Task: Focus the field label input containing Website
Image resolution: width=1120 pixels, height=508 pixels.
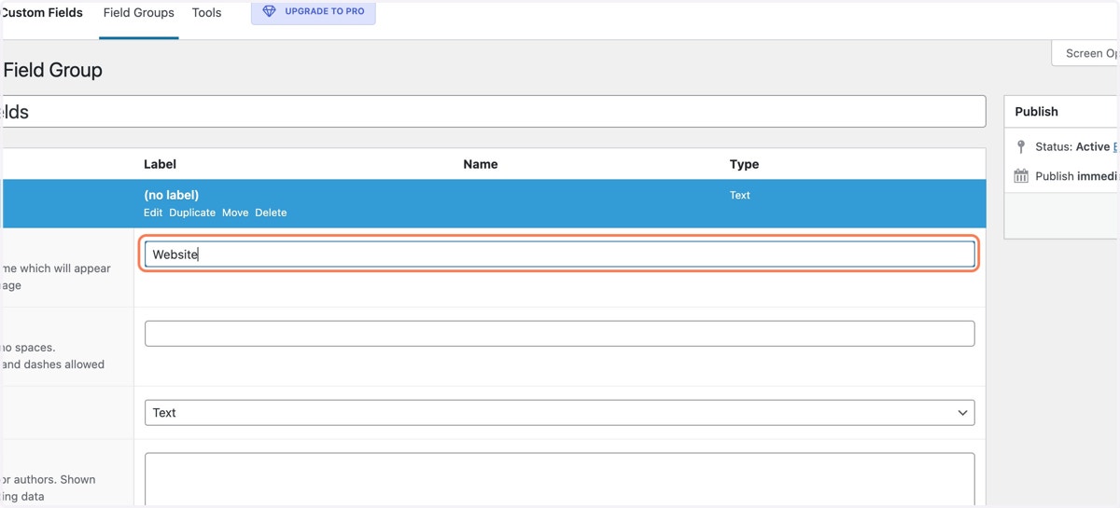Action: pos(560,254)
